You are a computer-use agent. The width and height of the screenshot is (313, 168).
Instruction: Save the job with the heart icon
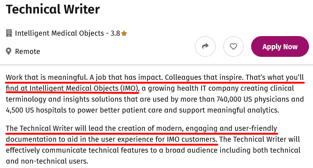click(233, 46)
